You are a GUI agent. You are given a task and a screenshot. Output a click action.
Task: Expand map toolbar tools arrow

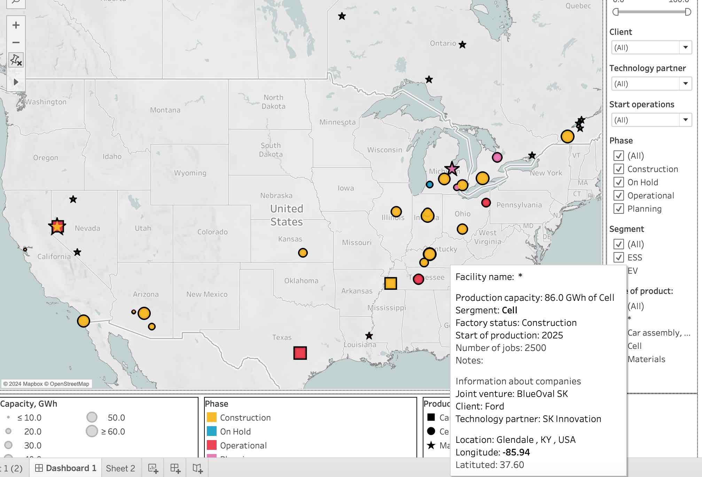coord(16,82)
